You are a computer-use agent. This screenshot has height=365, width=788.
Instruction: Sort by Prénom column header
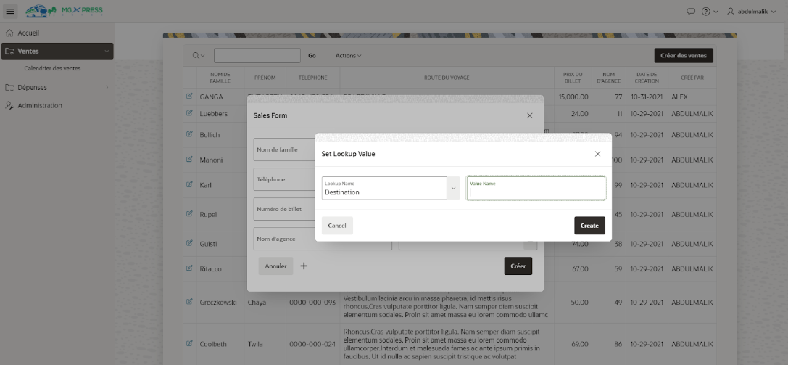point(265,78)
